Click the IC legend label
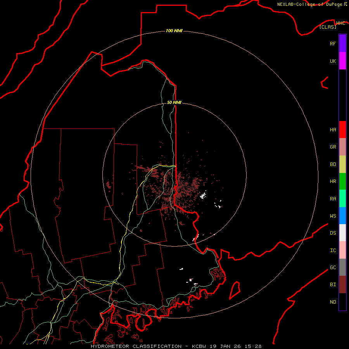Image resolution: width=349 pixels, height=349 pixels. (333, 250)
